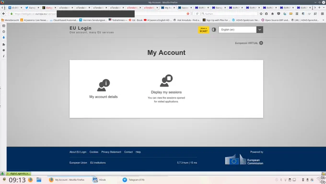Open the Hermes Sendungsve... bookmark
The height and width of the screenshot is (184, 326).
pyautogui.click(x=93, y=20)
